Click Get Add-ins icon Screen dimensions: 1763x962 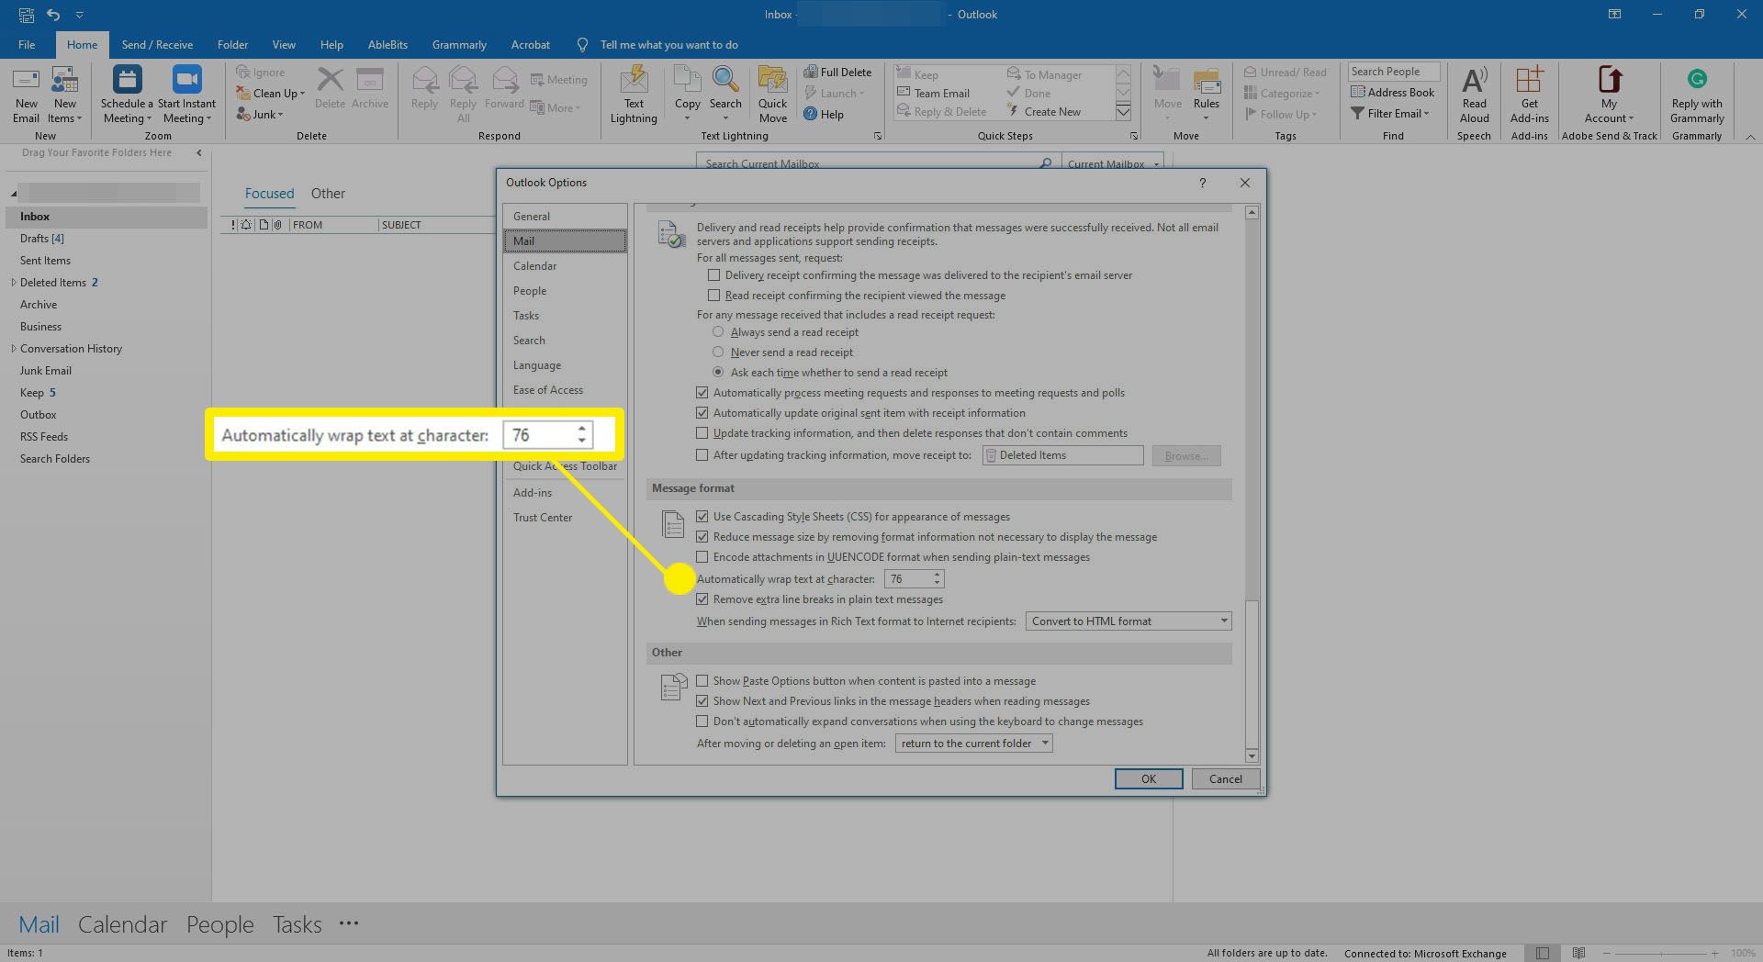[1529, 81]
